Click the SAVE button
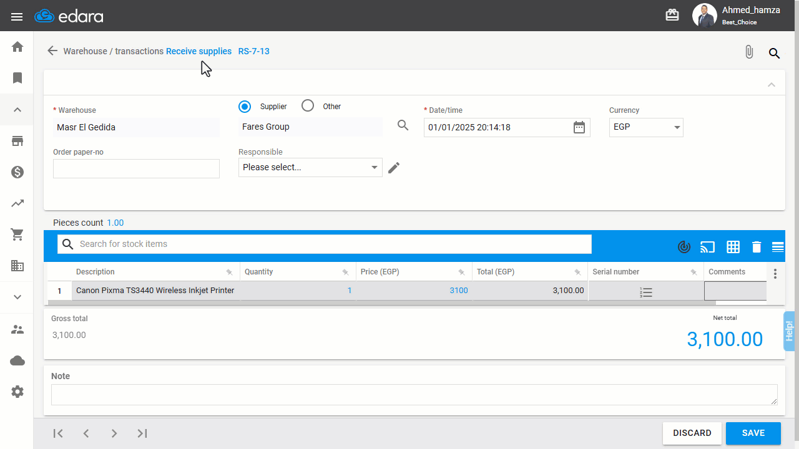The width and height of the screenshot is (799, 449). click(x=753, y=433)
